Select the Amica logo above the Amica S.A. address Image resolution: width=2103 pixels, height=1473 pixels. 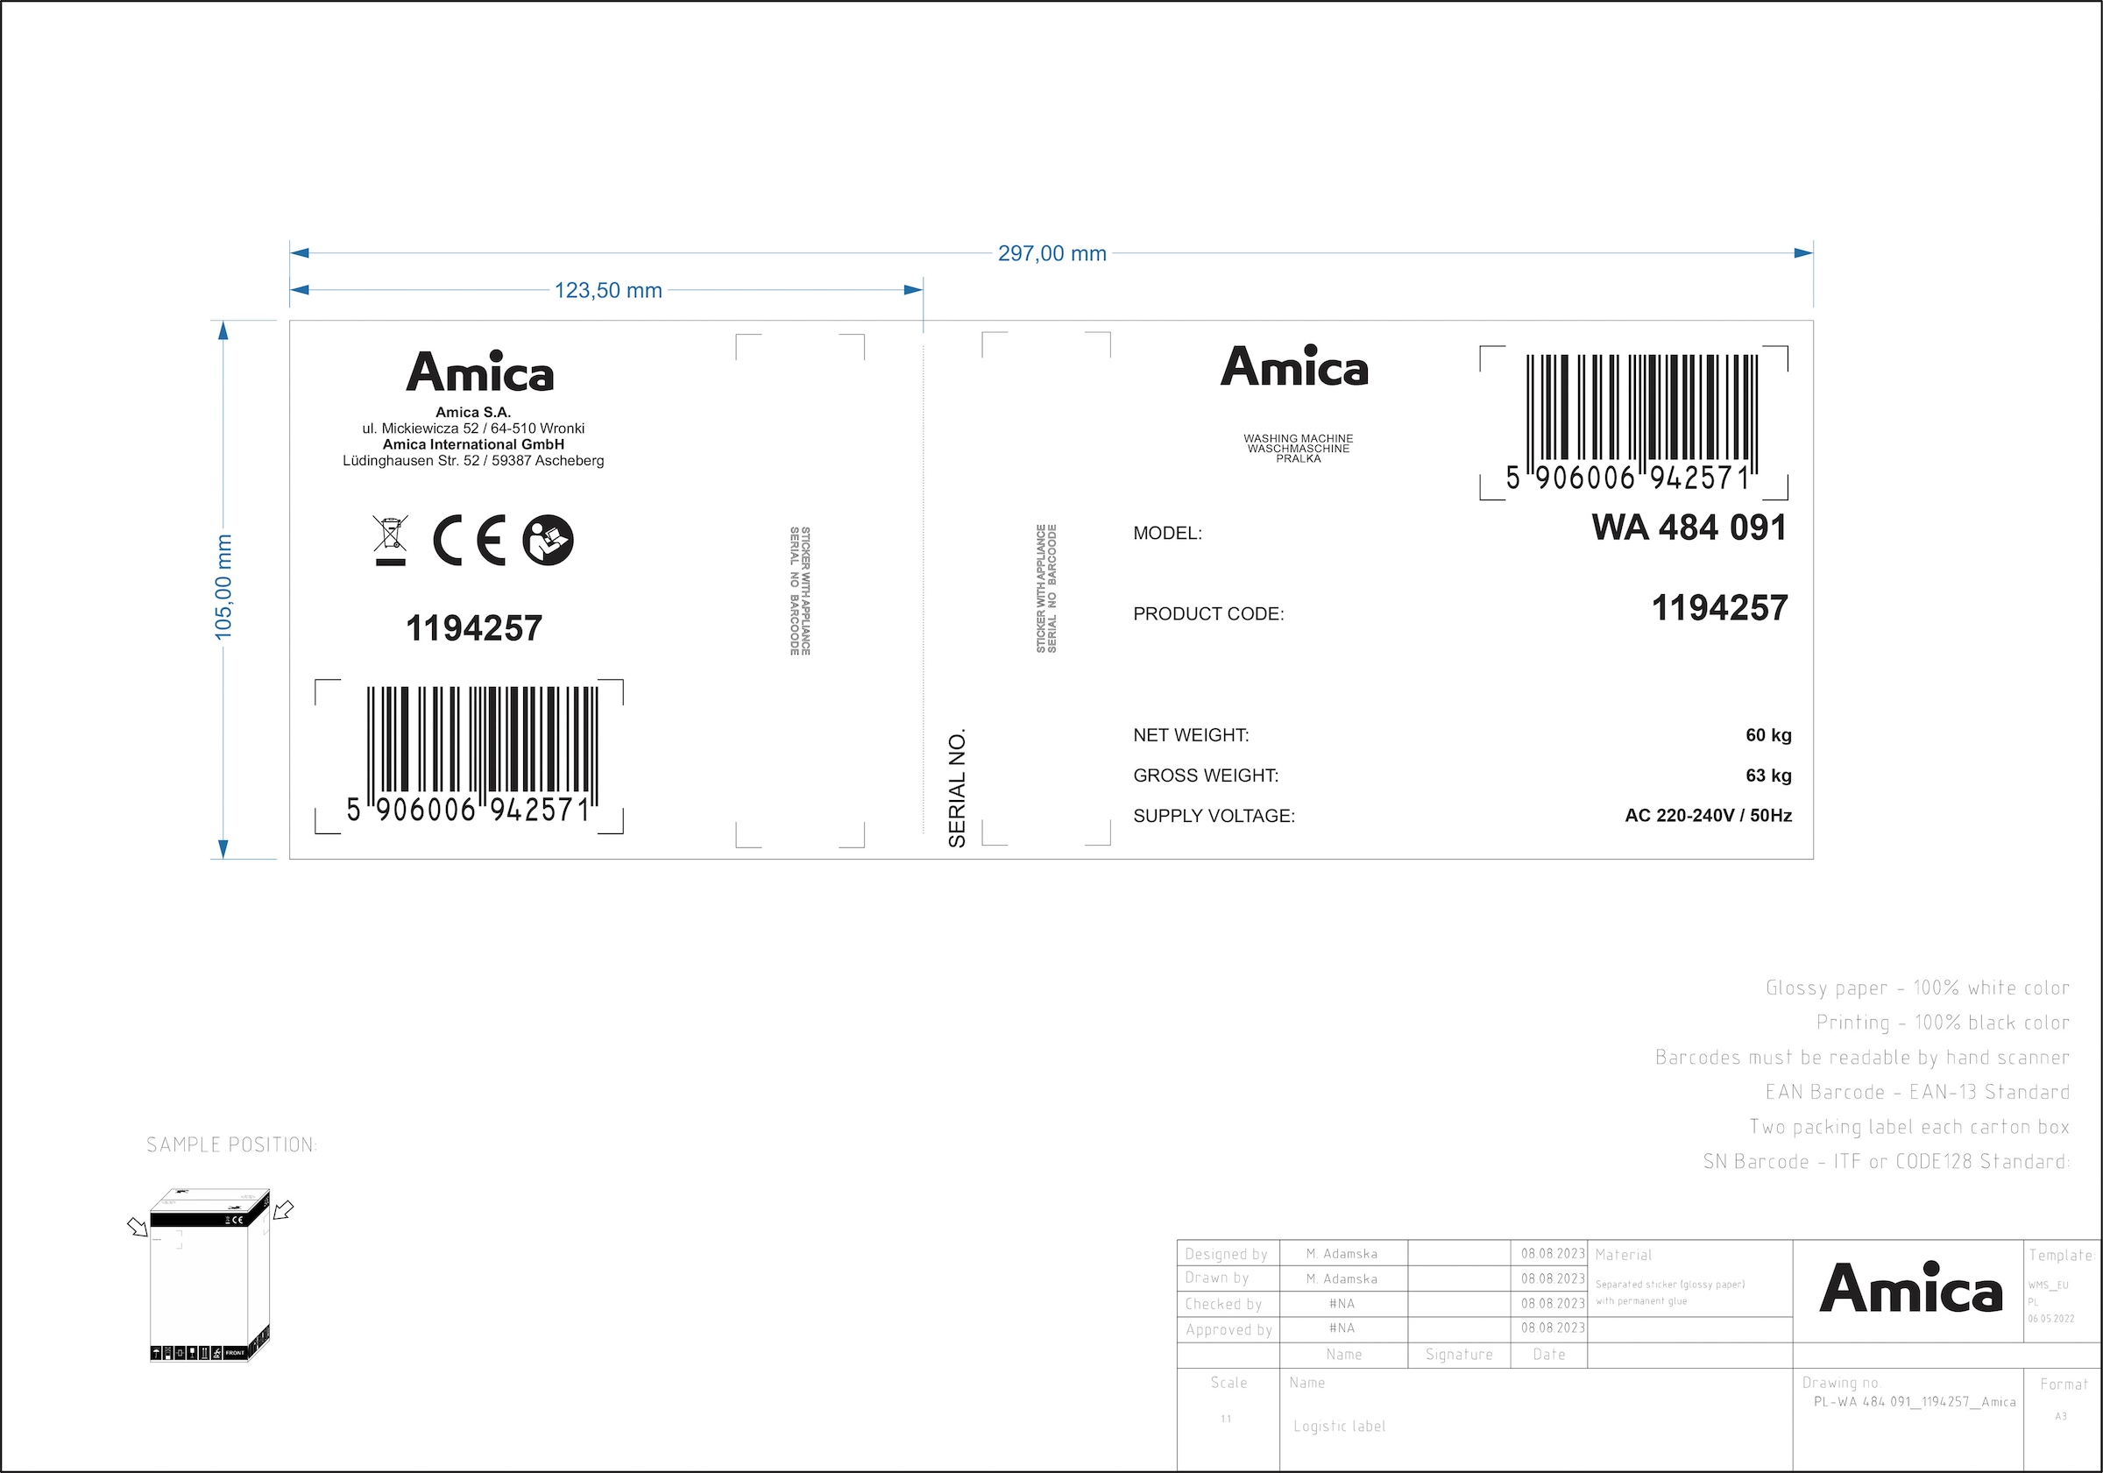point(480,371)
